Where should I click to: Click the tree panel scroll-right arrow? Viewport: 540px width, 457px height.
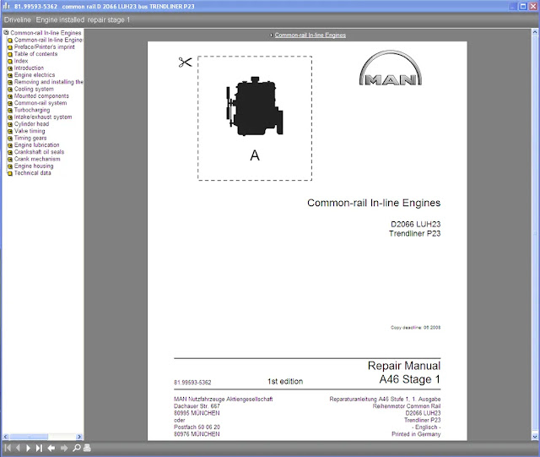79,437
